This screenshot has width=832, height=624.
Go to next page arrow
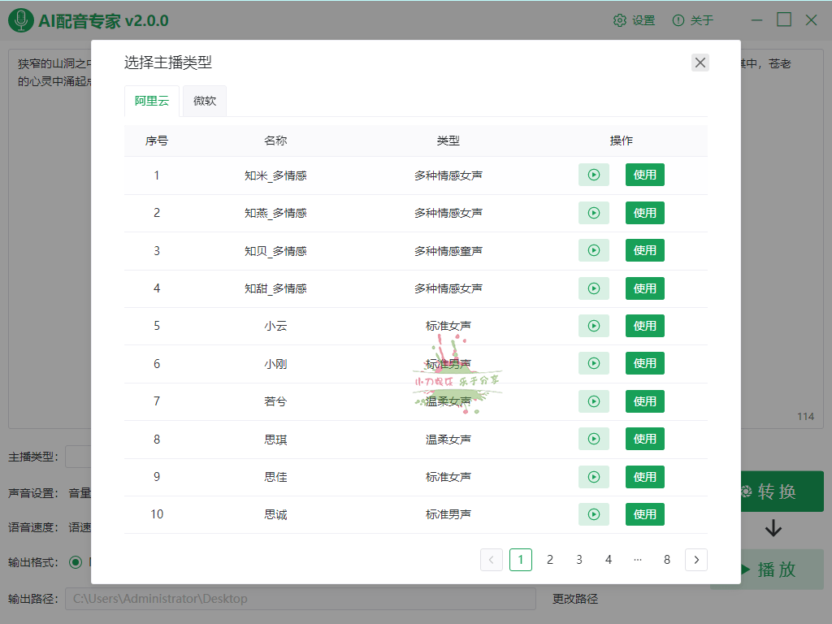coord(696,560)
